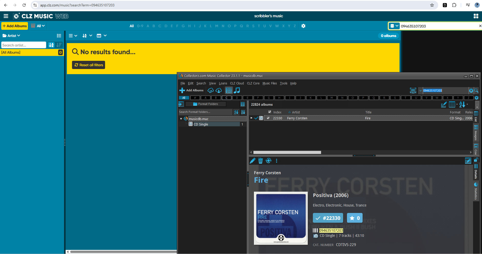Open the Tools menu
482x254 pixels.
(x=283, y=83)
